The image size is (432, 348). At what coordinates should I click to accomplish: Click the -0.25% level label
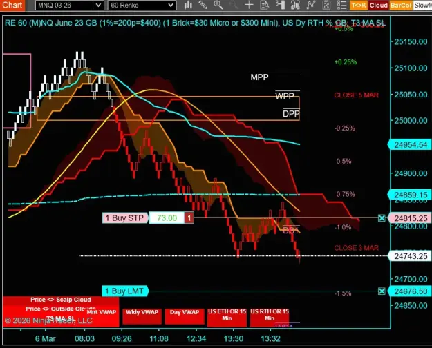click(344, 128)
